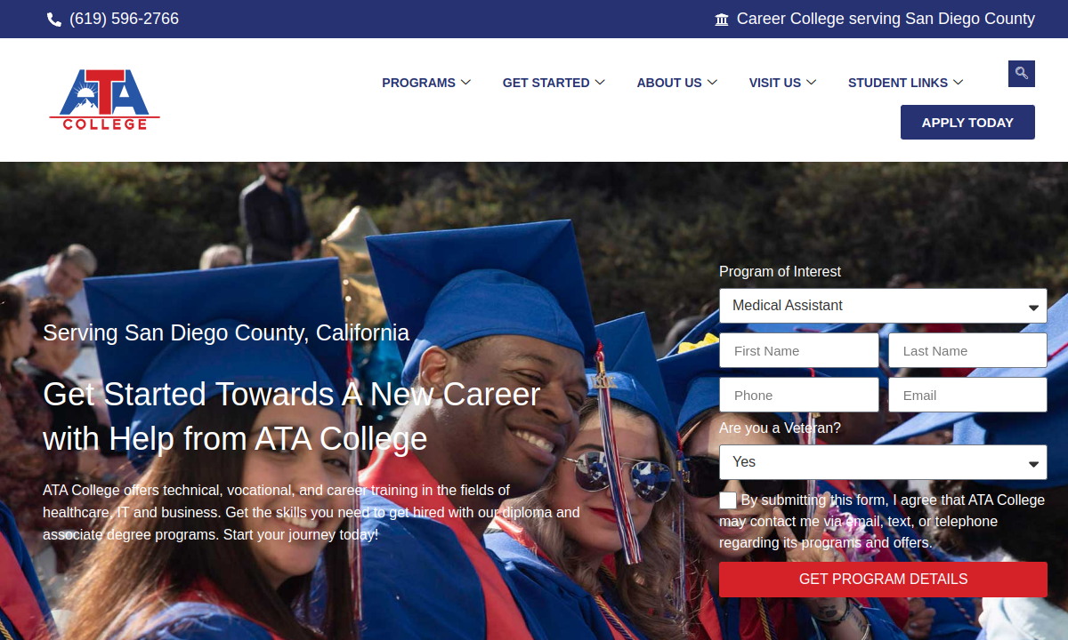The image size is (1068, 640).
Task: Click the Last Name field
Action: 967,350
